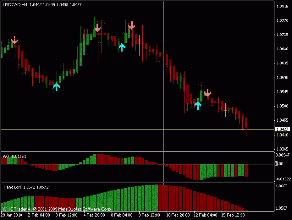The image size is (292, 220).
Task: Click the 3 Feb 12:00 time label
Action: coord(66,215)
